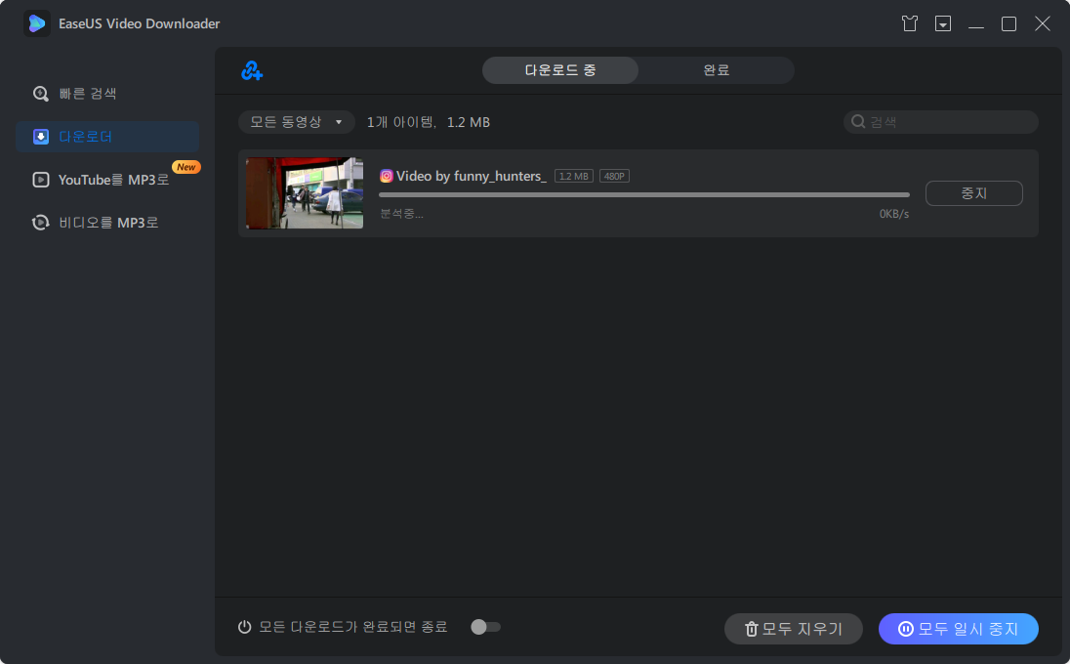Open the title bar dropdown menu icon

942,23
